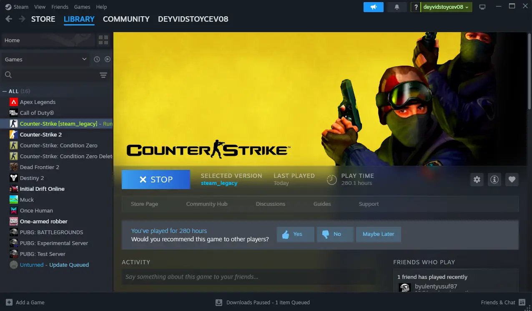The image size is (532, 311).
Task: Open the Community Hub link
Action: [207, 204]
